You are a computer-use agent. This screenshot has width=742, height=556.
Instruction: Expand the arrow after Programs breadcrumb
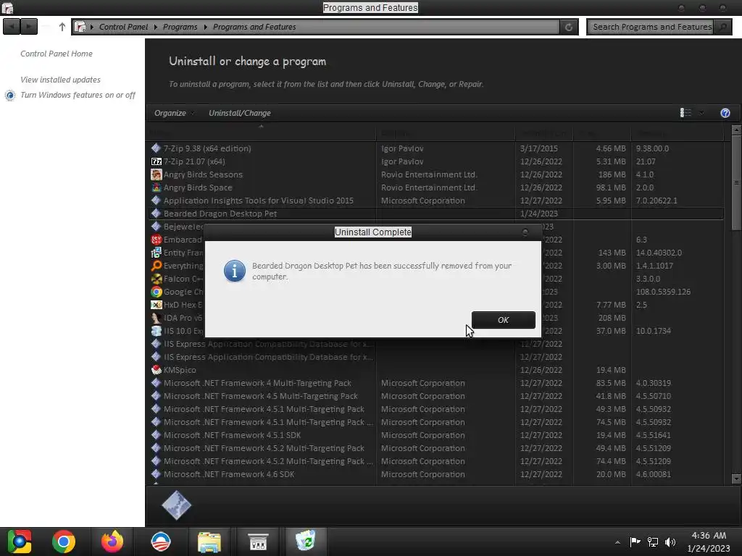coord(205,27)
